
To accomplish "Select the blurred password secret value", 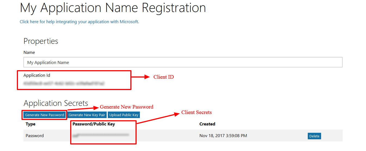I will point(101,135).
